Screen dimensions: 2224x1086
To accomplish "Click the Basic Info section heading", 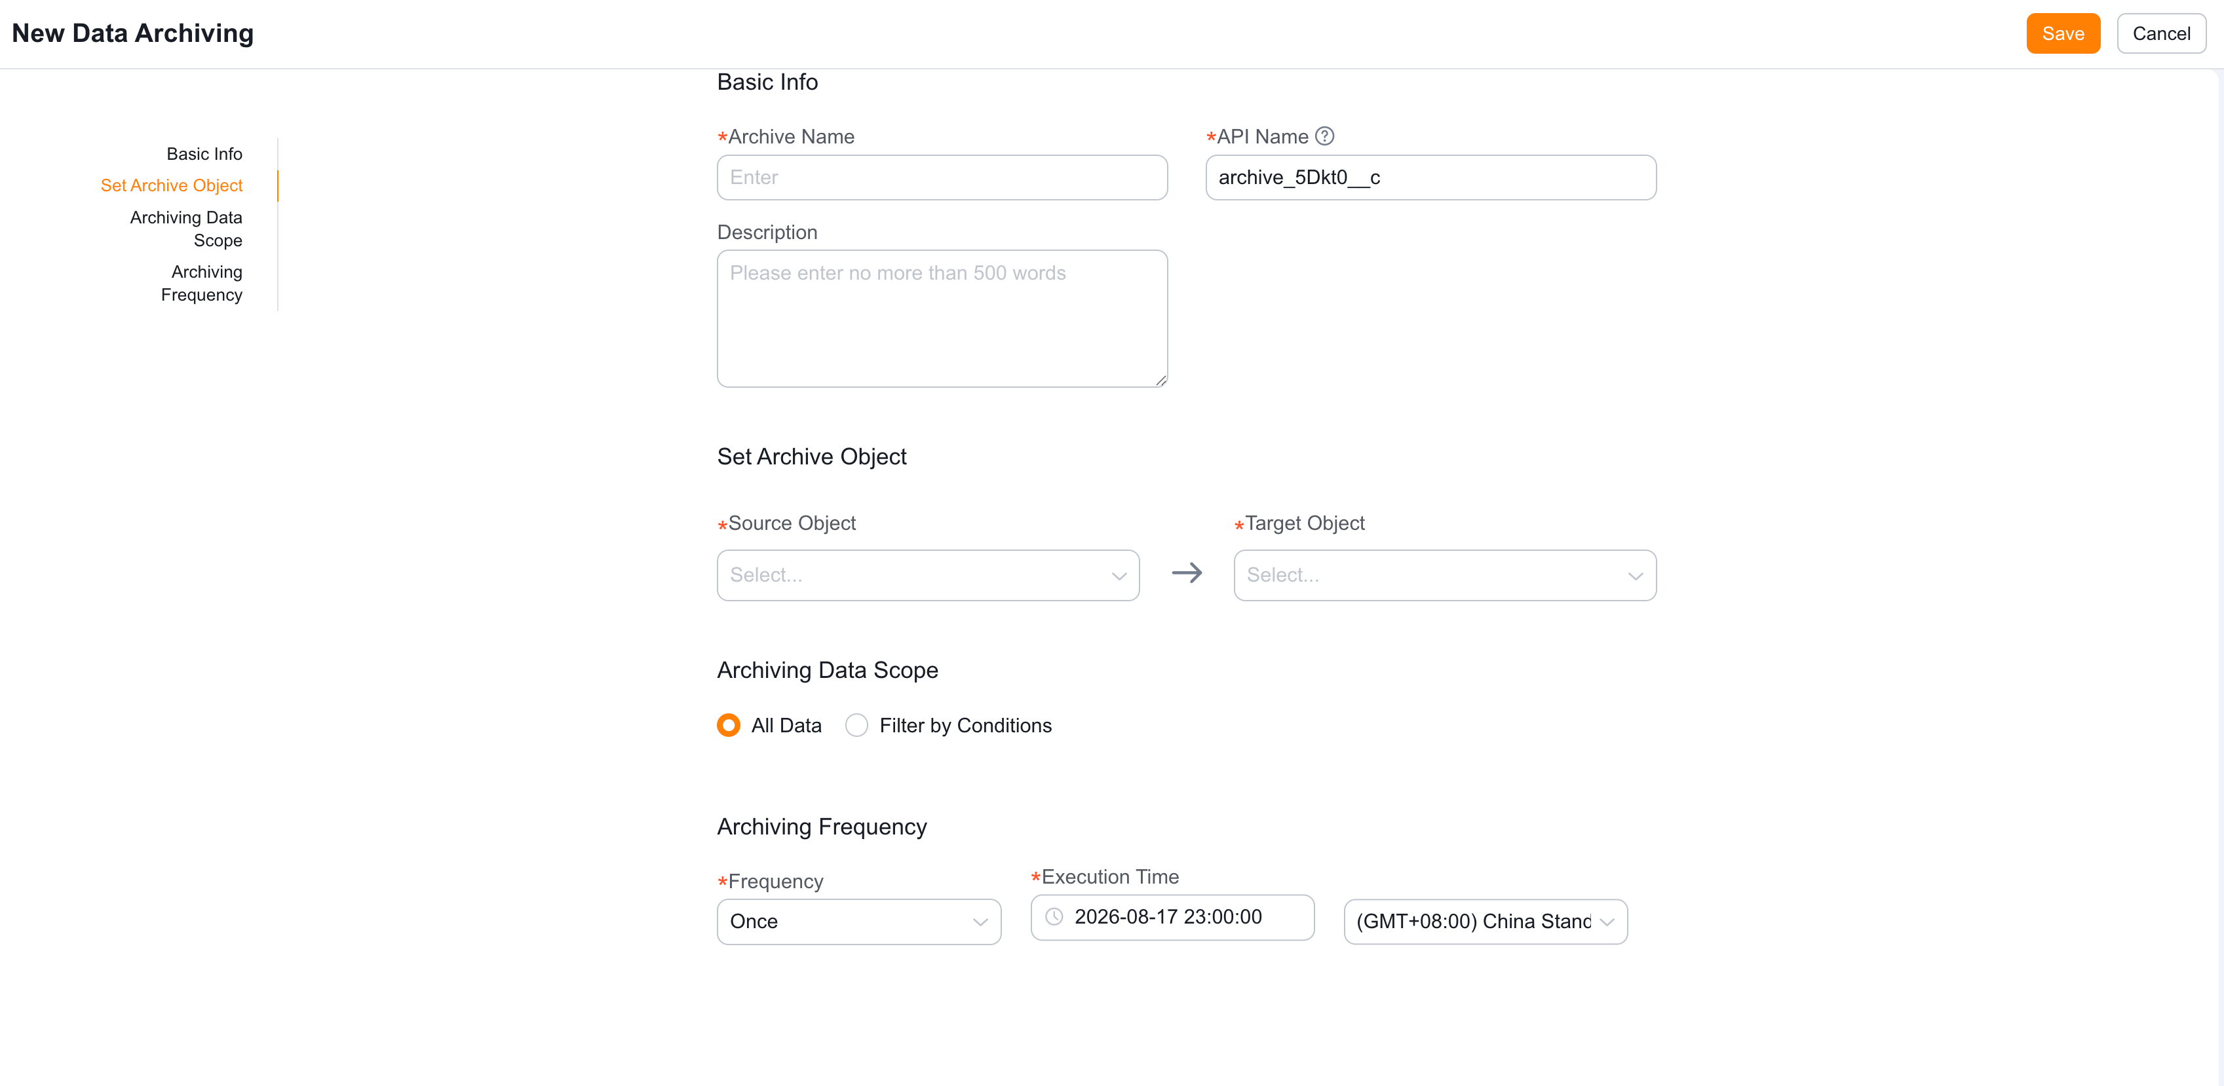I will (767, 82).
